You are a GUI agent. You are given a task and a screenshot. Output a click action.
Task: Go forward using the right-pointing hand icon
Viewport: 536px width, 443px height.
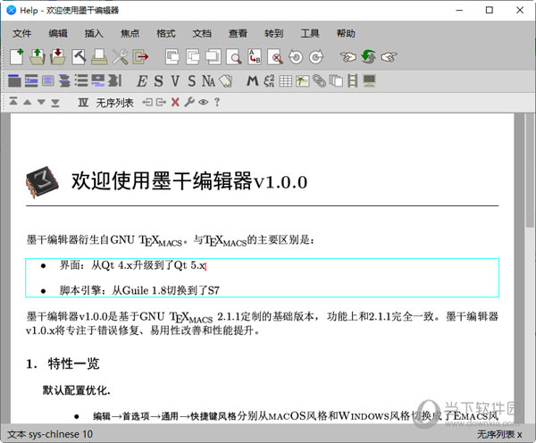tap(389, 57)
